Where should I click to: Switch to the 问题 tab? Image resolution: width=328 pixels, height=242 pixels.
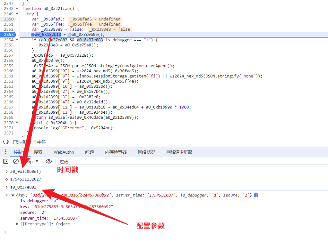click(x=89, y=152)
